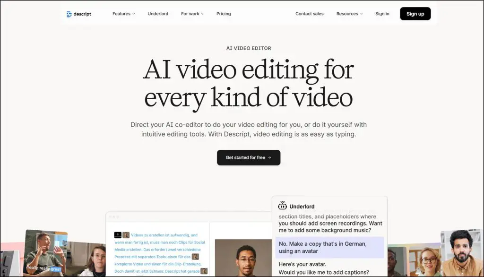This screenshot has height=277, width=484.
Task: Go to the Underlord nav item
Action: pos(158,14)
